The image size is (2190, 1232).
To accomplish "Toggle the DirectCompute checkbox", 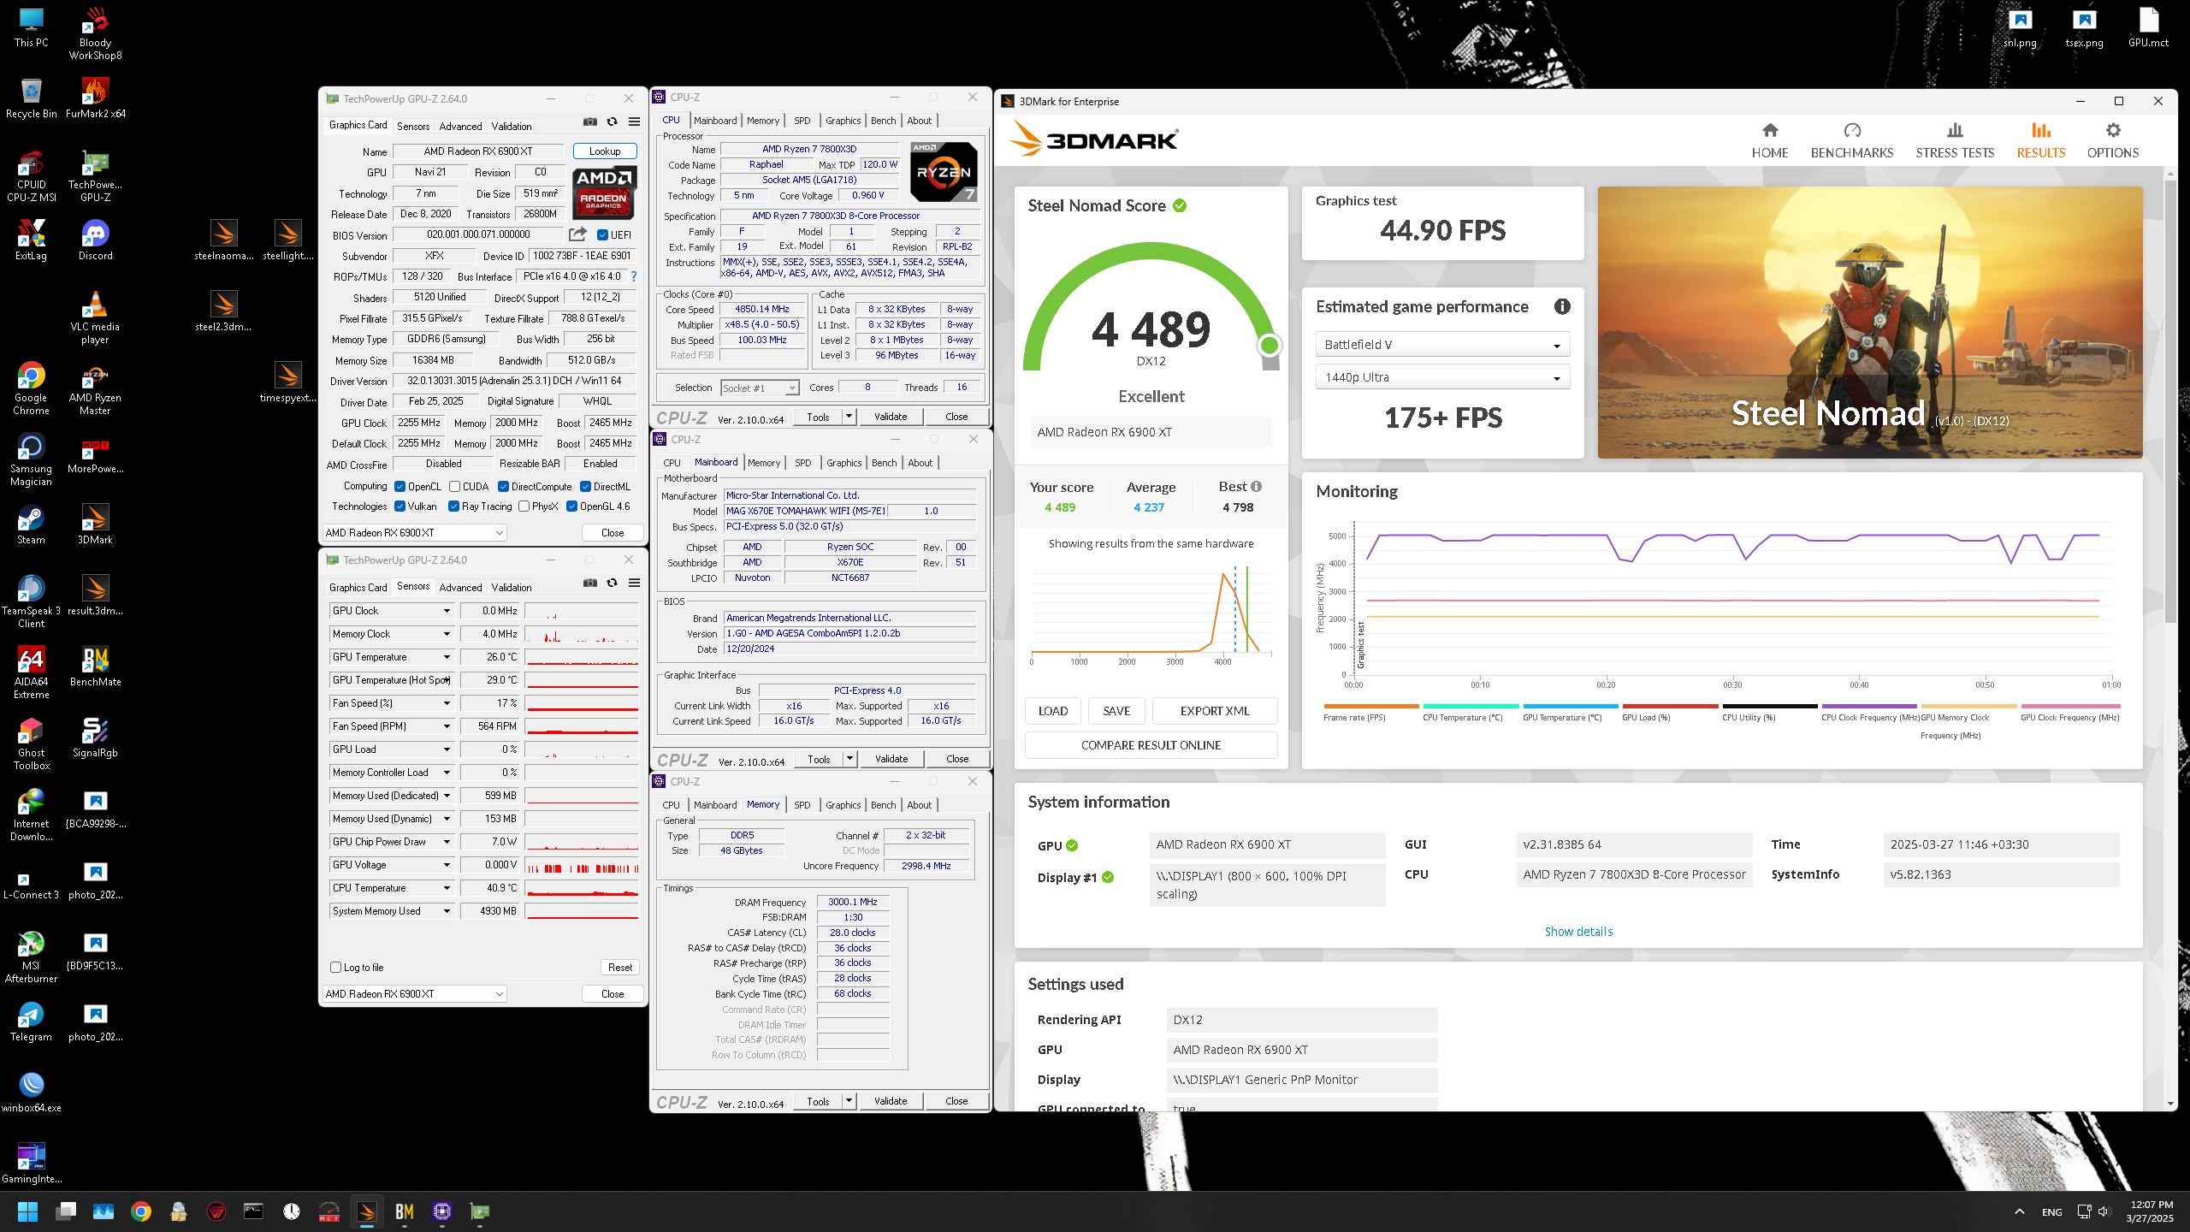I will [x=504, y=486].
